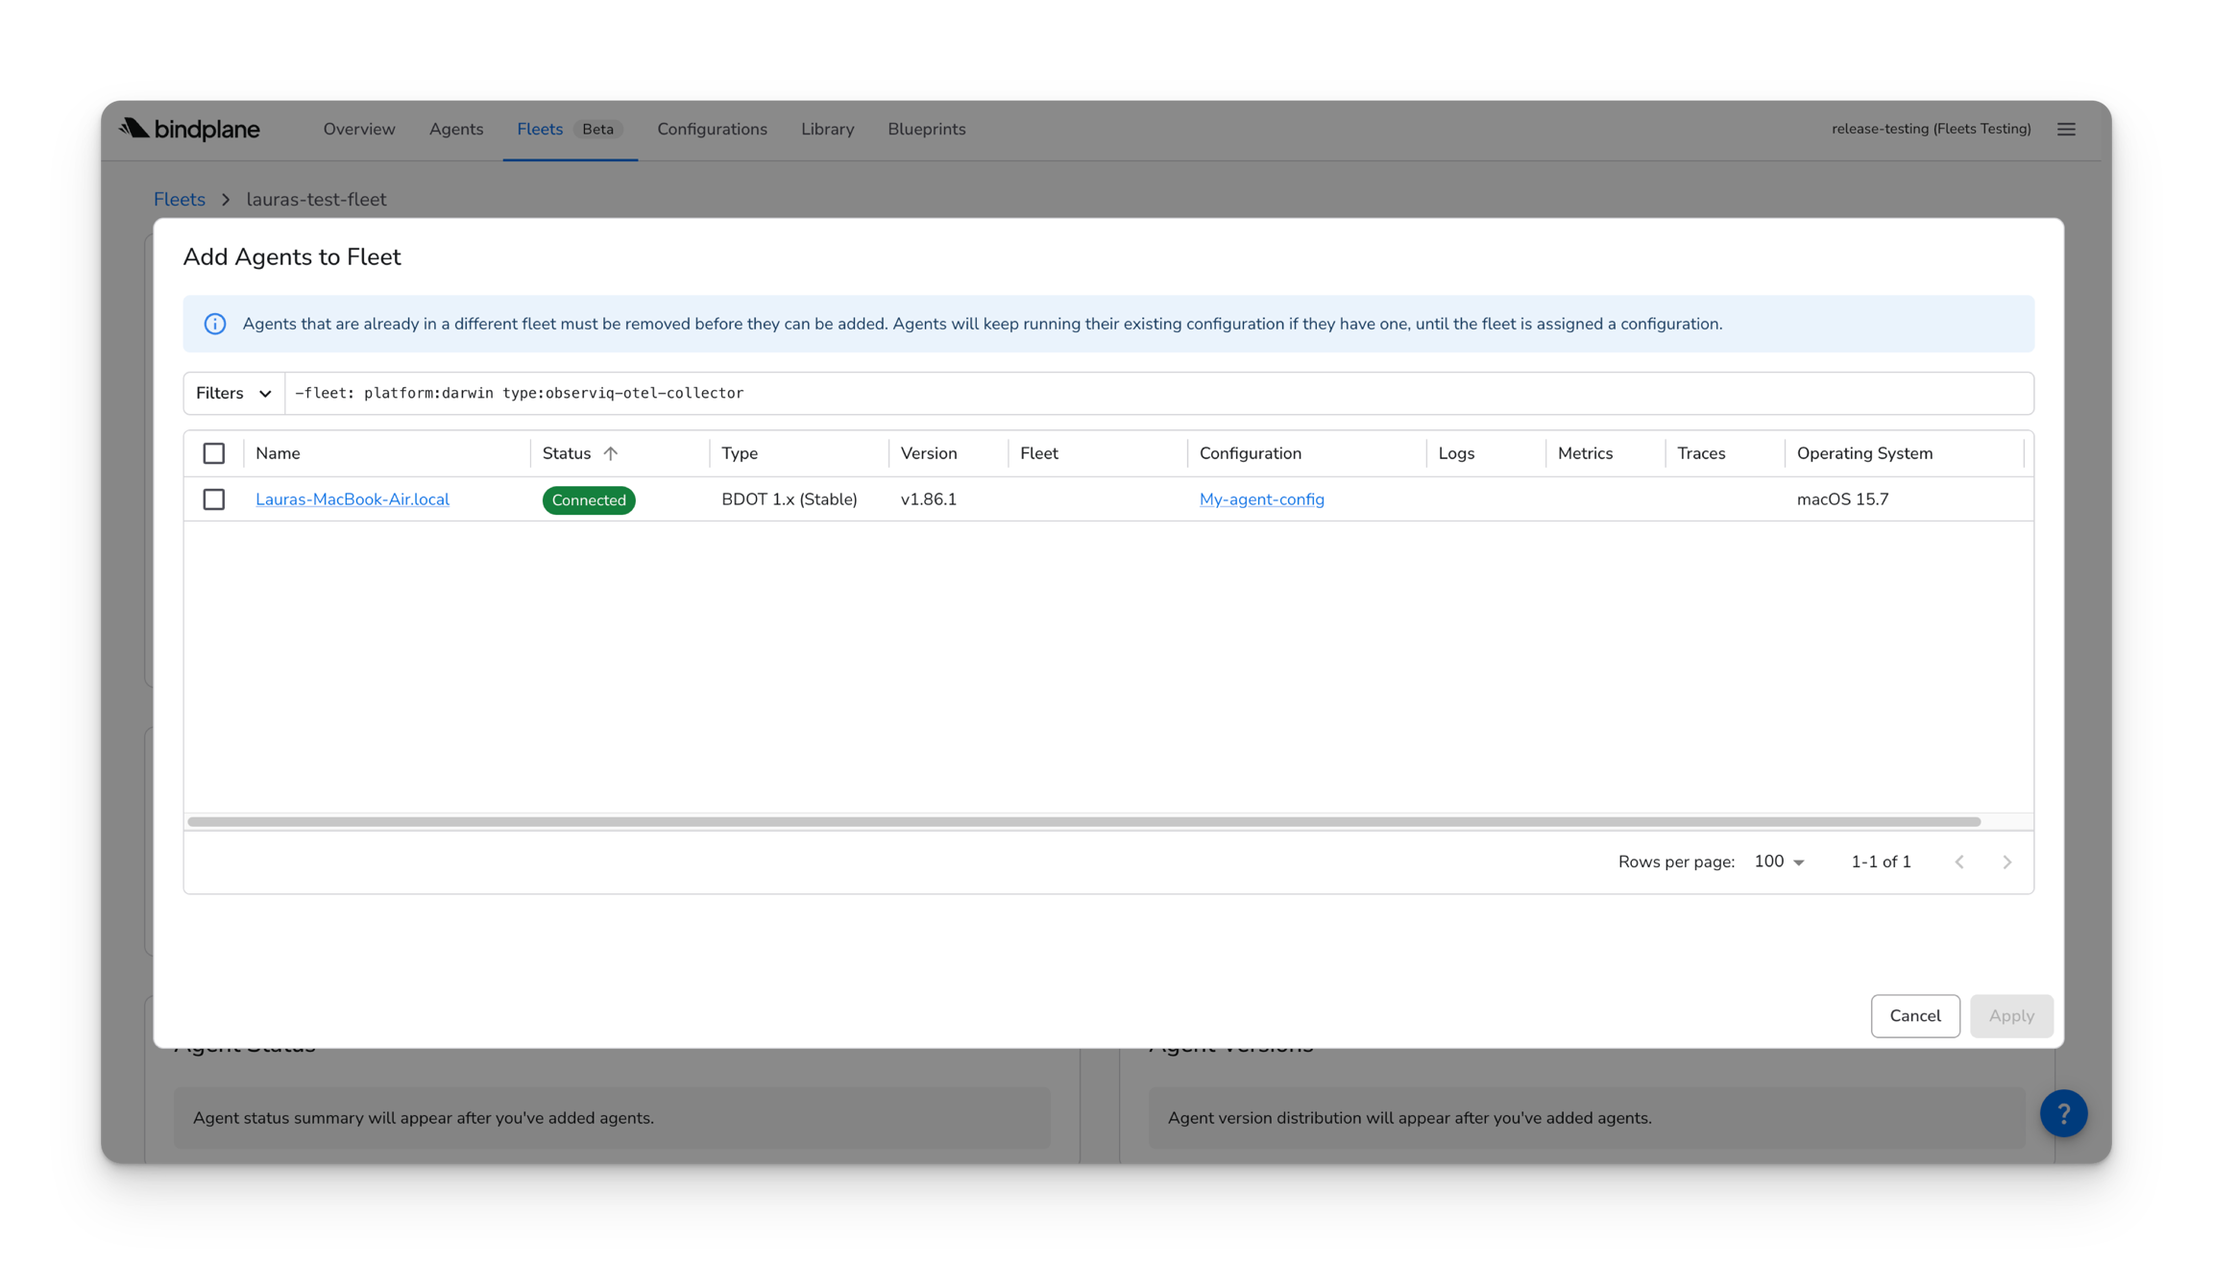Open the My-agent-config link
This screenshot has height=1264, width=2213.
click(x=1261, y=499)
